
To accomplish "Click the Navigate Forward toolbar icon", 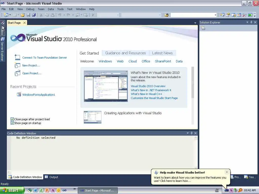I will 85,15.
